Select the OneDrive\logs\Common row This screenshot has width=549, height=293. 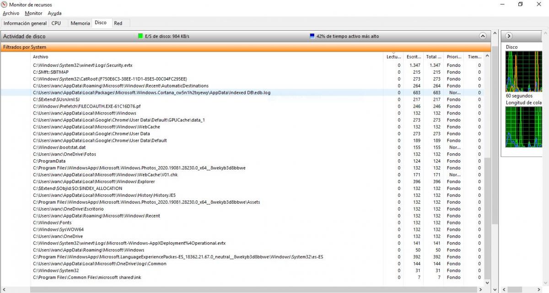click(x=242, y=264)
